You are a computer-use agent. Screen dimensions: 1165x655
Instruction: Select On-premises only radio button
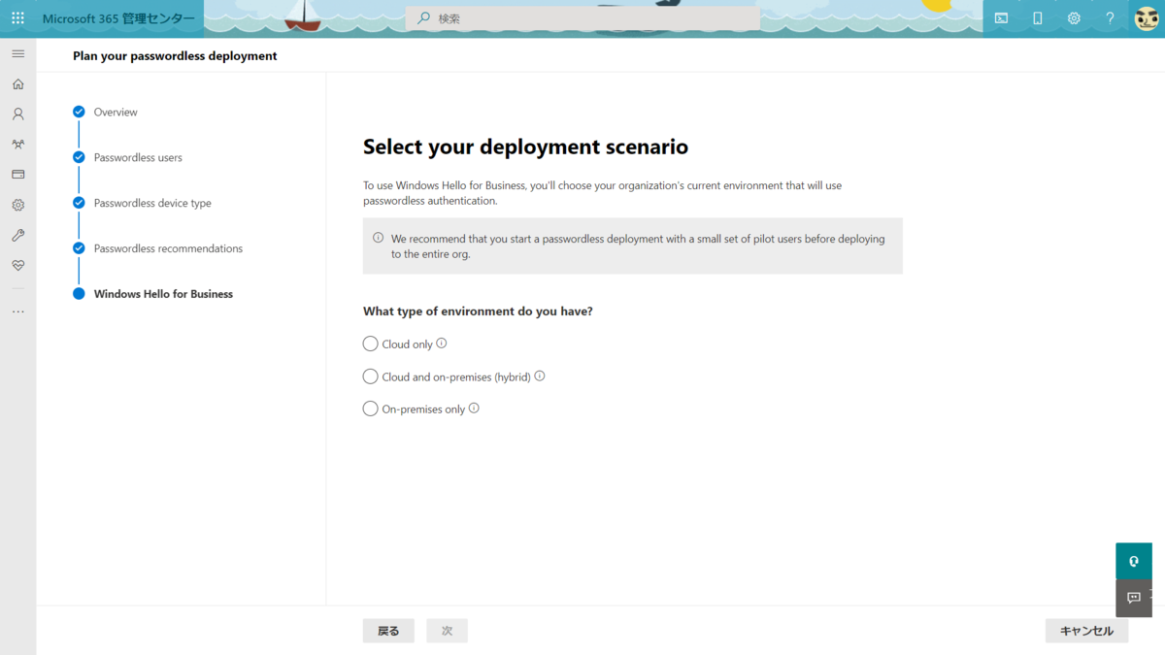coord(370,409)
